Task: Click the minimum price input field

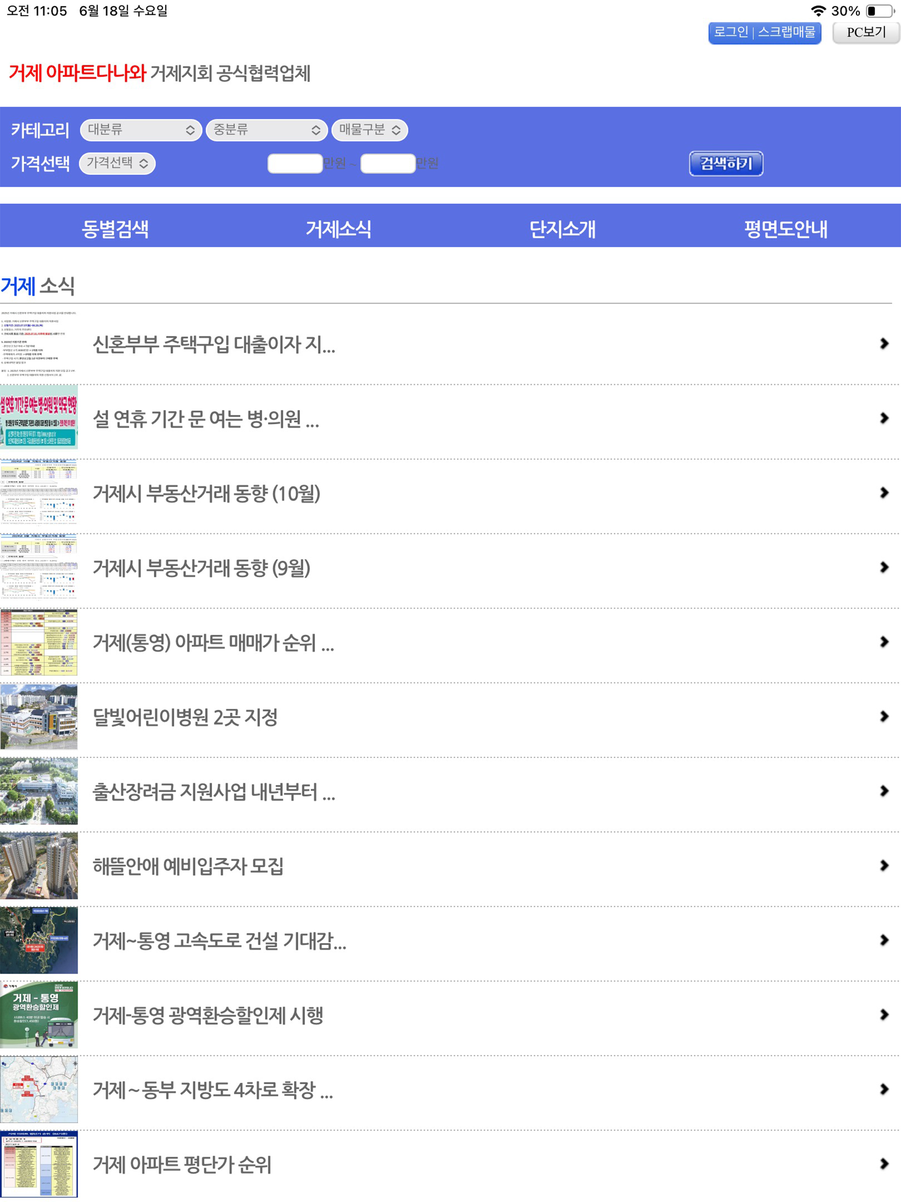Action: [295, 163]
